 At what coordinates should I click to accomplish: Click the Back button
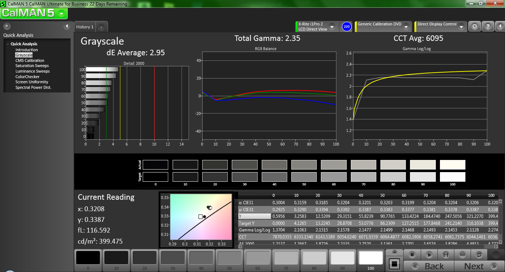pyautogui.click(x=428, y=266)
